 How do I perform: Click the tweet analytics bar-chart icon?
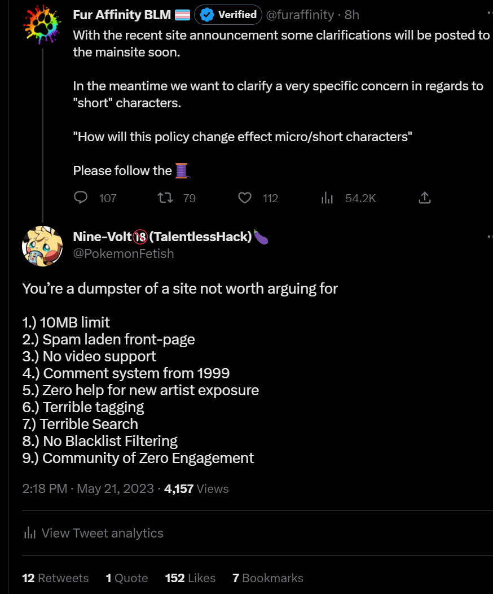[x=29, y=533]
